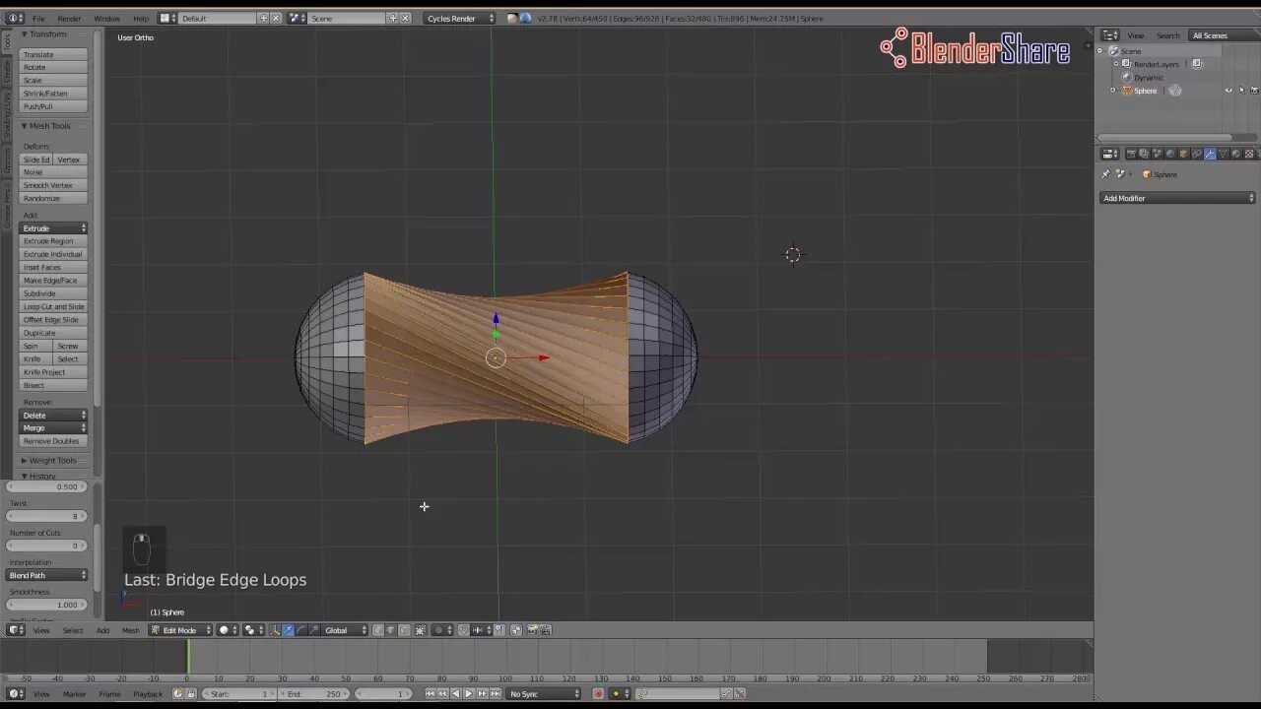The height and width of the screenshot is (709, 1261).
Task: Open the Render menu
Action: click(x=69, y=18)
